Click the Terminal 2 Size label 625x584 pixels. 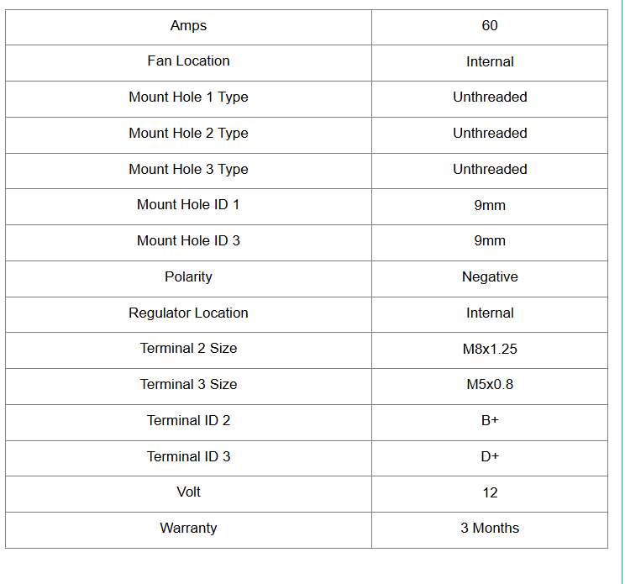pyautogui.click(x=188, y=349)
